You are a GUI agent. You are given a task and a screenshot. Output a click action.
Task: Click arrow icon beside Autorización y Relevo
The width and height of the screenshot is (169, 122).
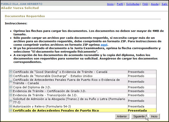[11, 106]
